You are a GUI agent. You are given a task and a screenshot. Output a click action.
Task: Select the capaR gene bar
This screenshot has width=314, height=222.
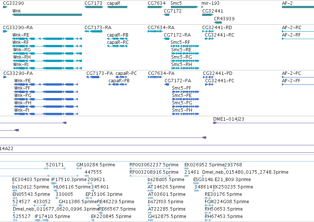pos(117,7)
